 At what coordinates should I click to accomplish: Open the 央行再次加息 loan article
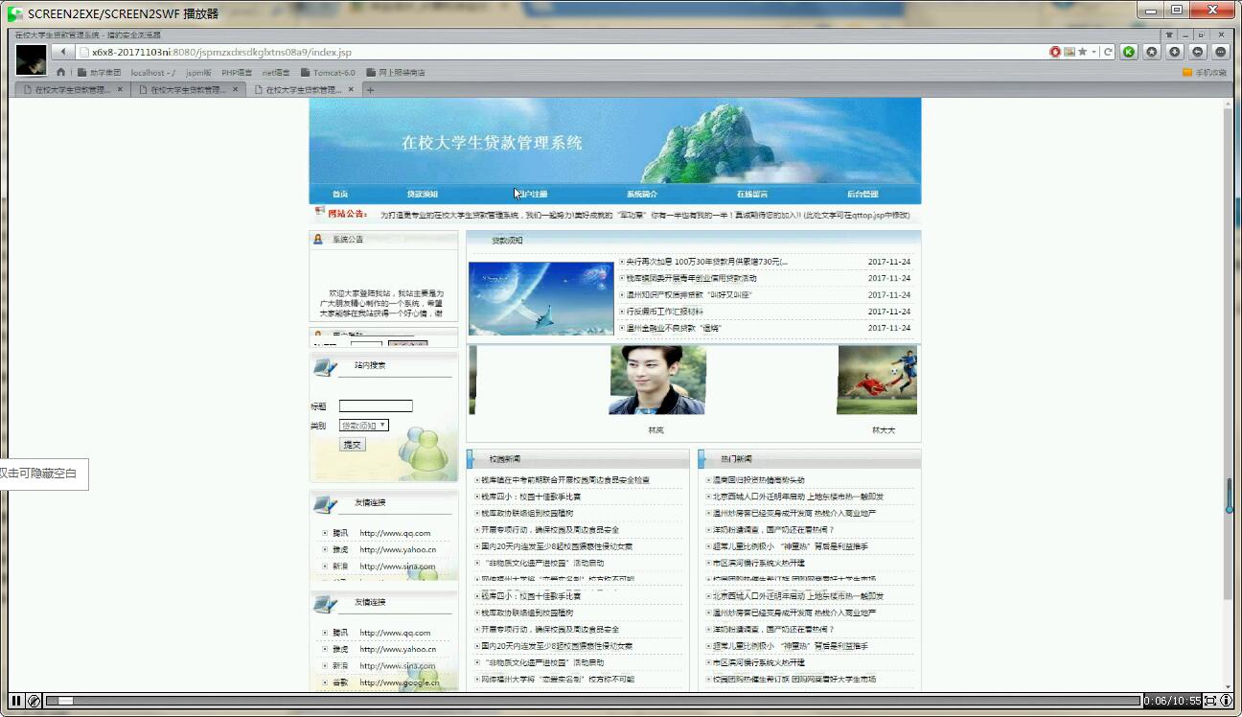706,262
